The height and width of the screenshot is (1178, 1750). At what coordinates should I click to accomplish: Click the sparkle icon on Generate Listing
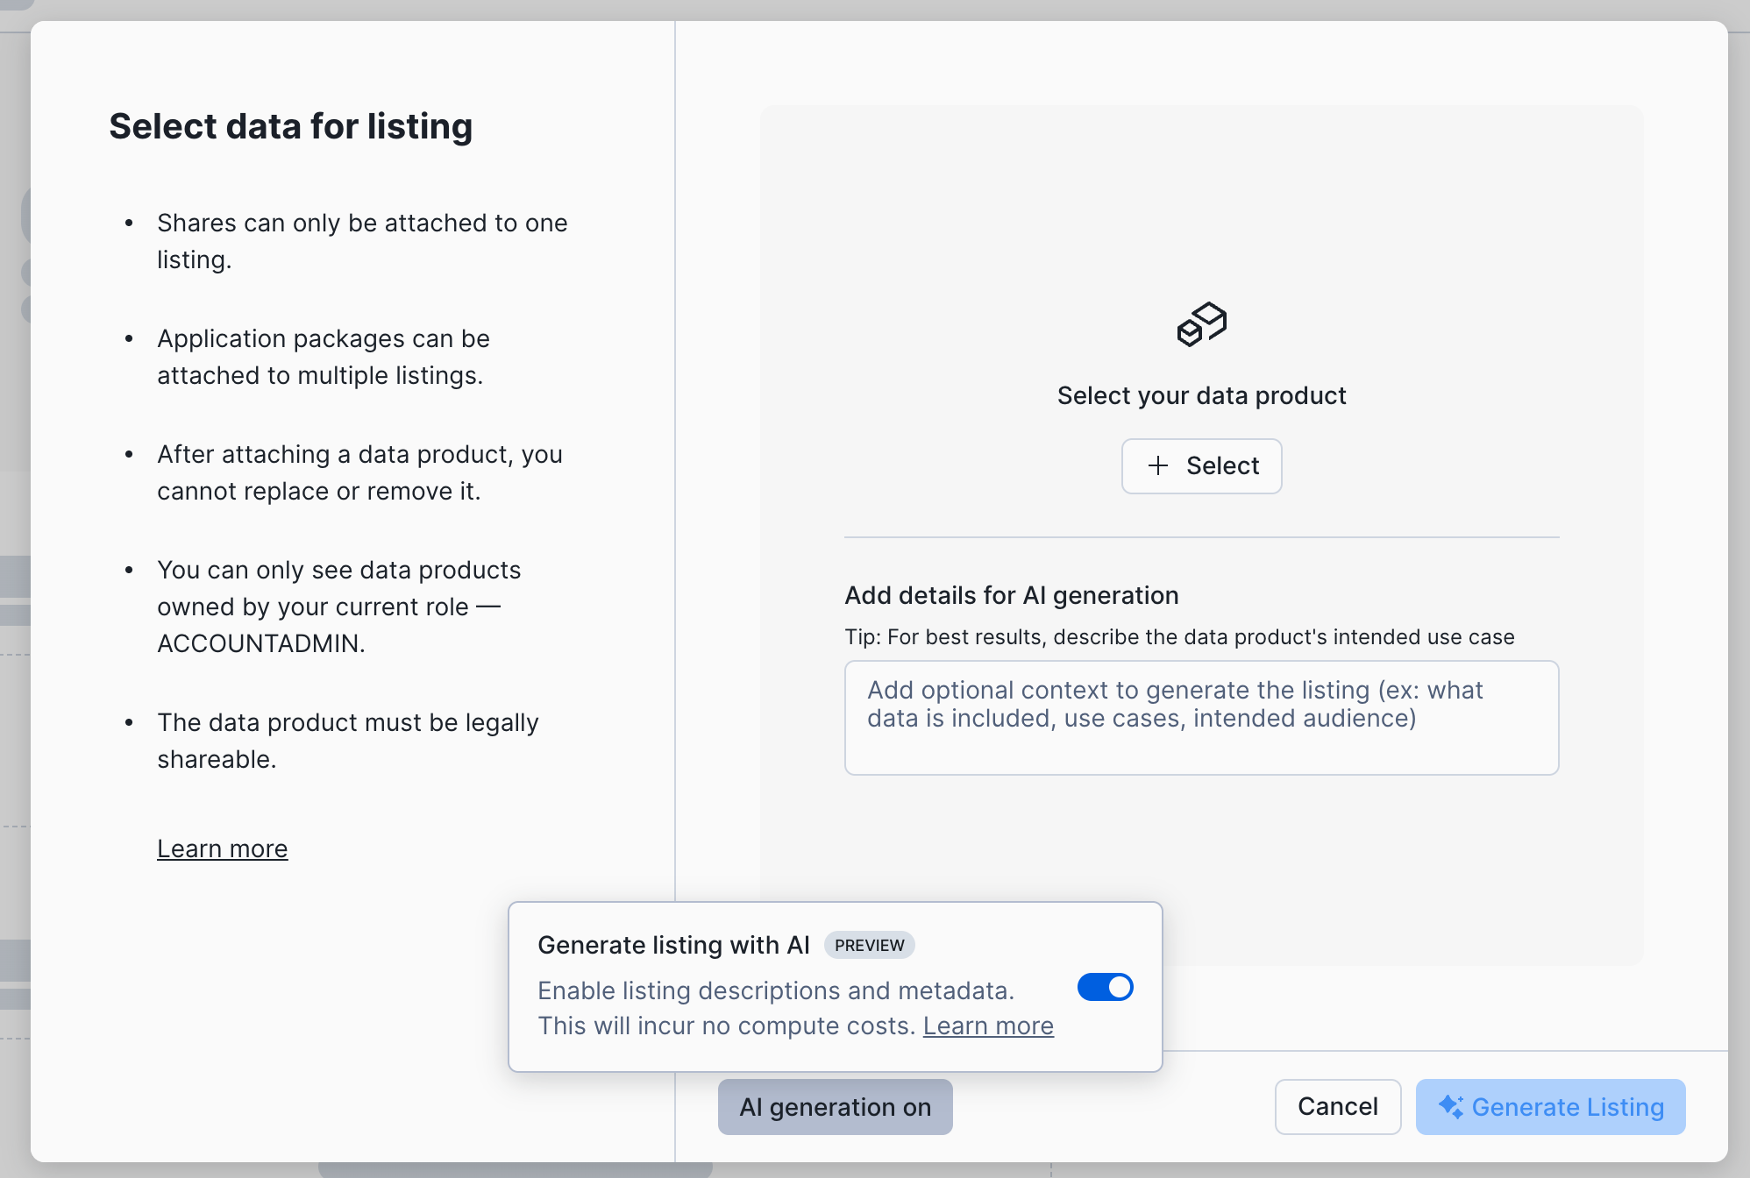1451,1107
